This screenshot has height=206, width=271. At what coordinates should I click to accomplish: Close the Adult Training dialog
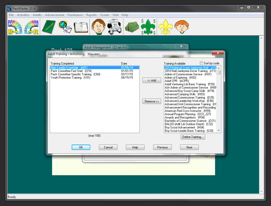[x=218, y=53]
